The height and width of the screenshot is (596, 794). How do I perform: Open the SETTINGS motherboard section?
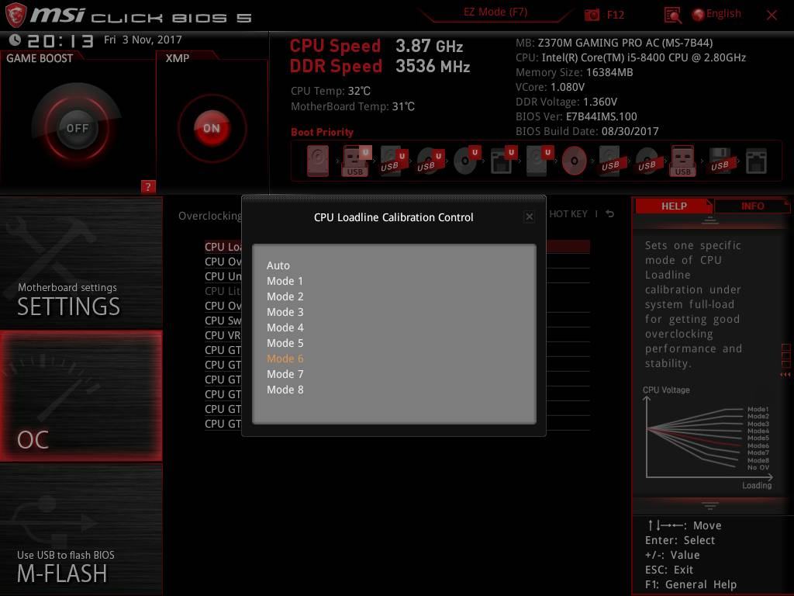tap(81, 262)
